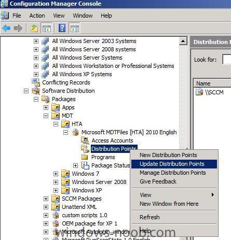Click the Forward arrow toolbar icon
The width and height of the screenshot is (231, 240).
coord(18,28)
